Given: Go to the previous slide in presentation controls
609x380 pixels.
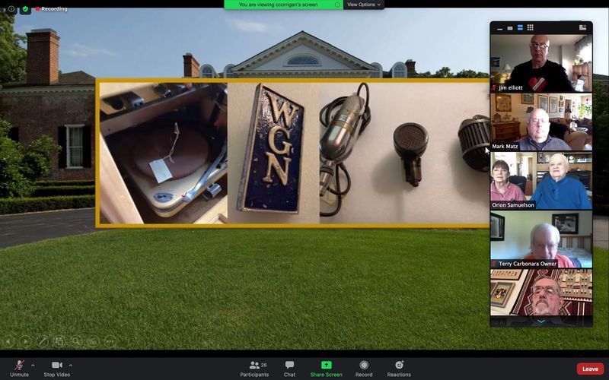Looking at the screenshot, I should 8,341.
